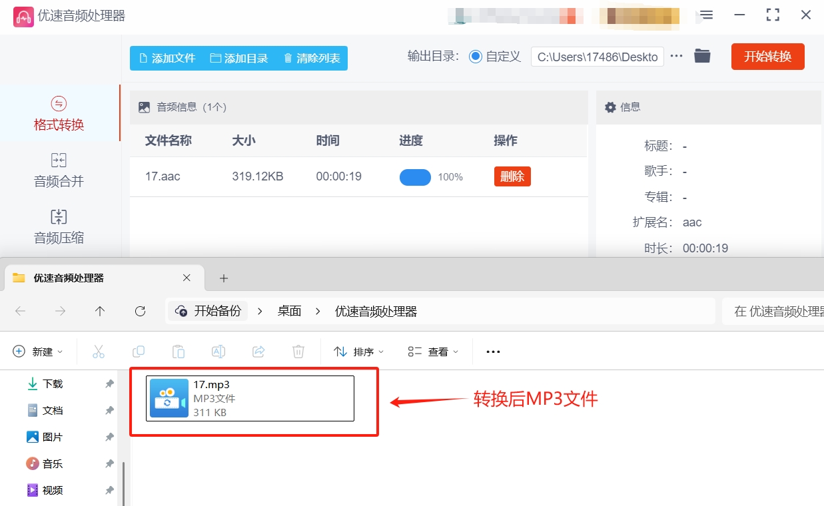824x506 pixels.
Task: Click the 清除列表 button
Action: (x=312, y=58)
